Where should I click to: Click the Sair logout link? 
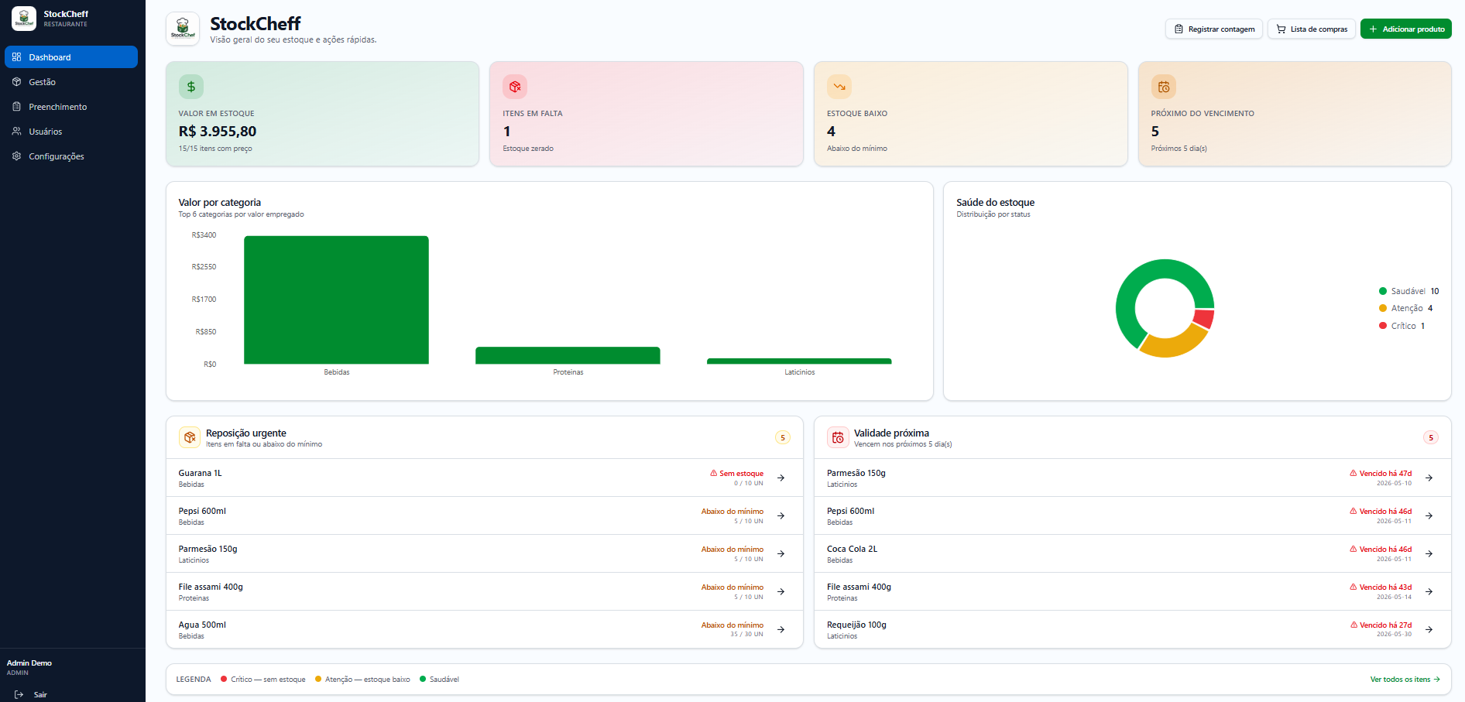click(31, 694)
